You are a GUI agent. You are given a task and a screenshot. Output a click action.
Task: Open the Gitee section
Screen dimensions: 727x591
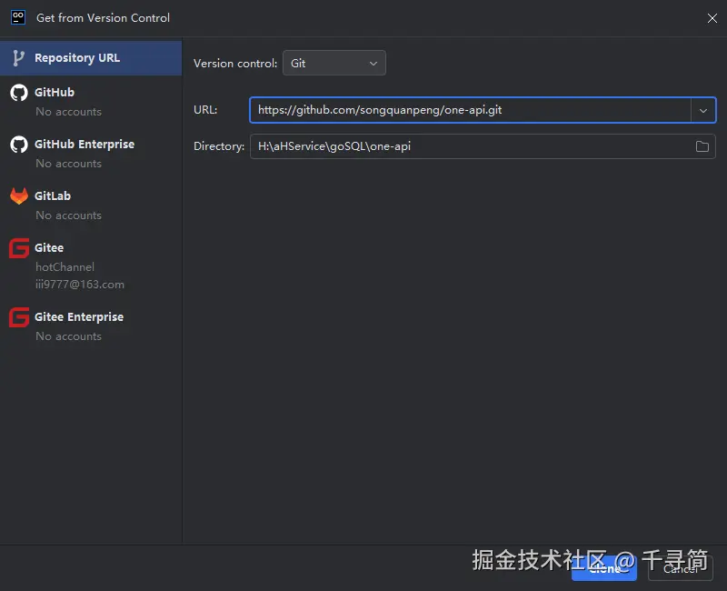coord(91,265)
